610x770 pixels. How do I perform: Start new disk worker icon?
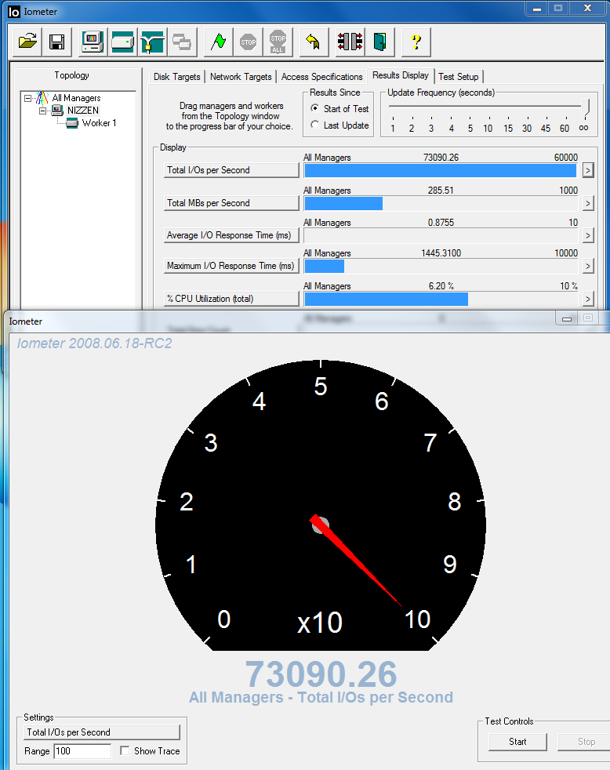click(122, 42)
